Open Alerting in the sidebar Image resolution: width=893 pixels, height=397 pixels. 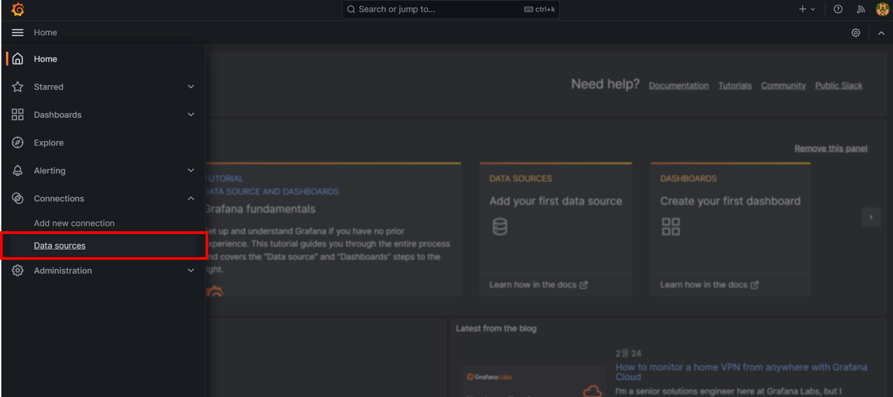49,171
